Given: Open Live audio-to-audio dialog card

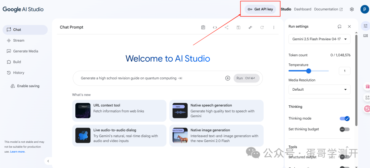Looking at the screenshot, I should coord(119,135).
